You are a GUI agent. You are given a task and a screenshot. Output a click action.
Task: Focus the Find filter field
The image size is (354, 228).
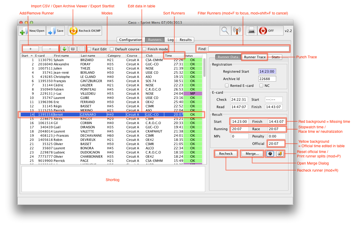pyautogui.click(x=249, y=49)
